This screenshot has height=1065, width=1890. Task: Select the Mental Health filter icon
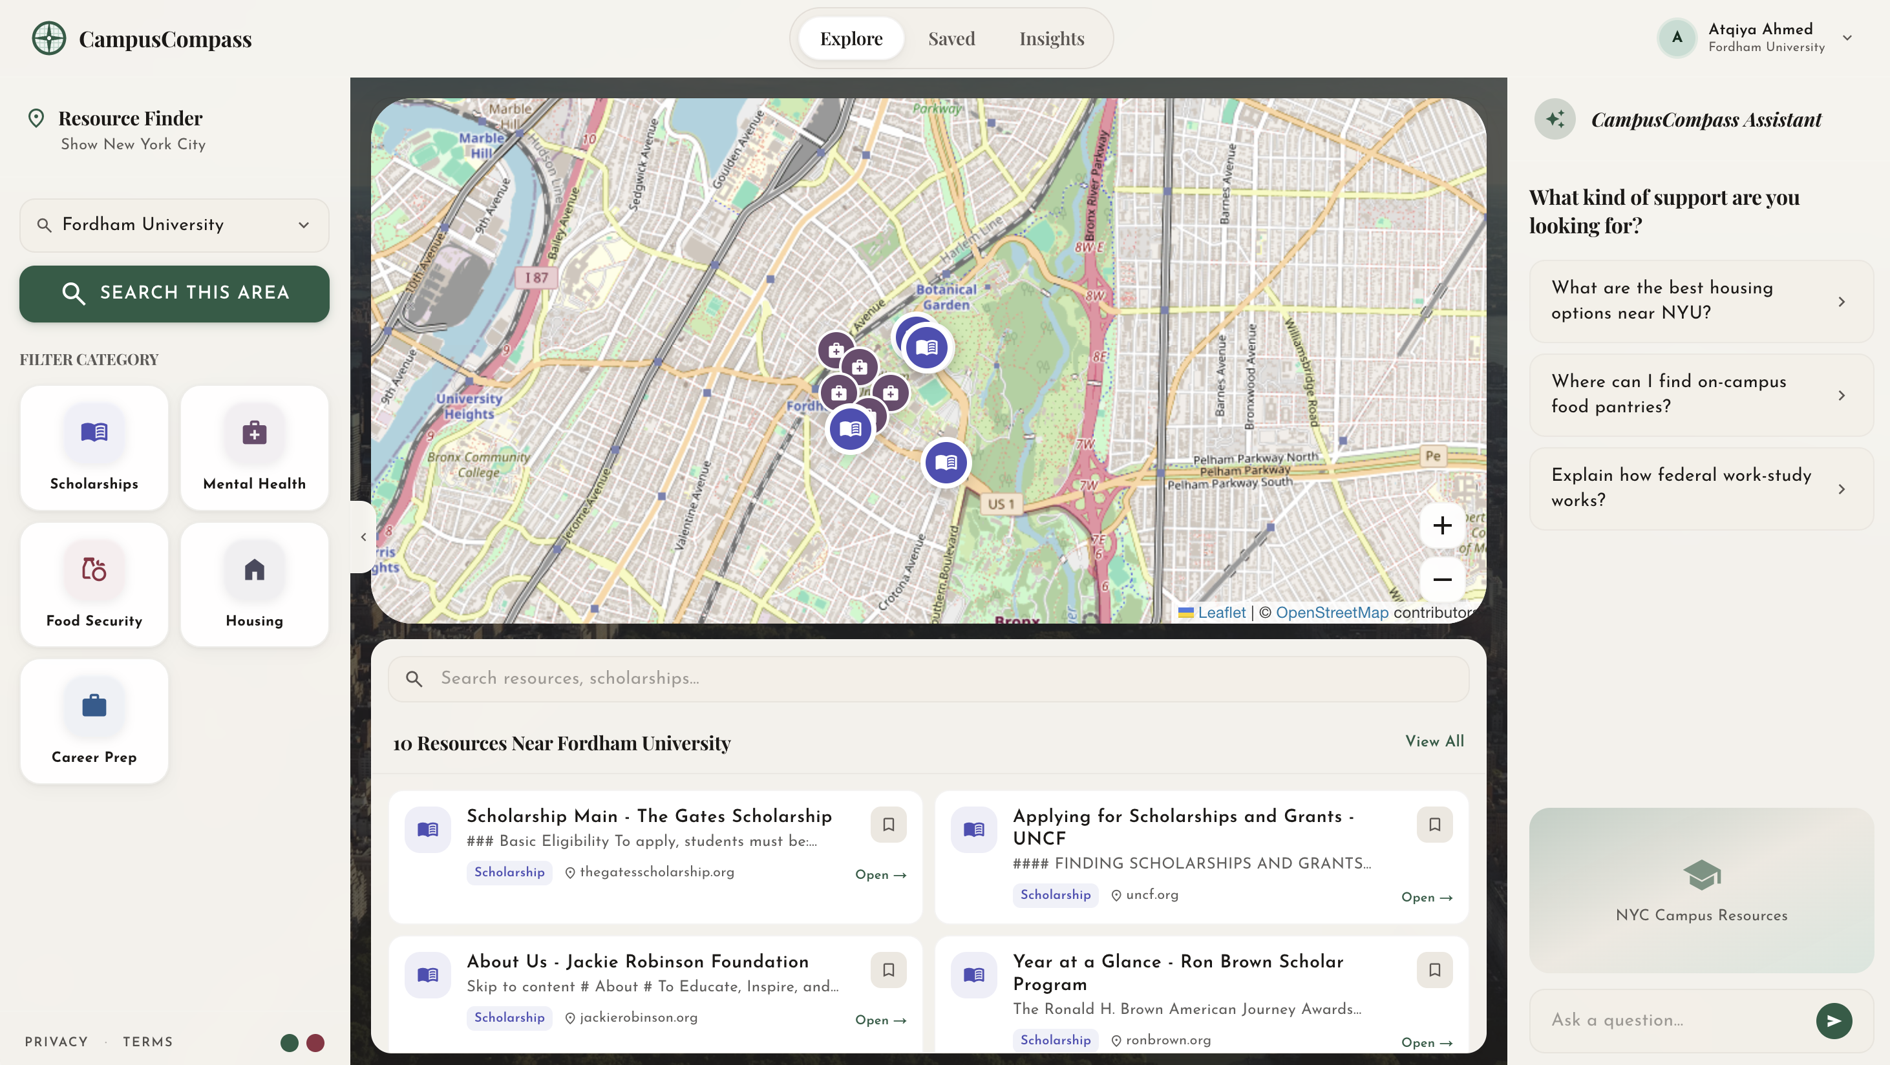click(x=254, y=432)
